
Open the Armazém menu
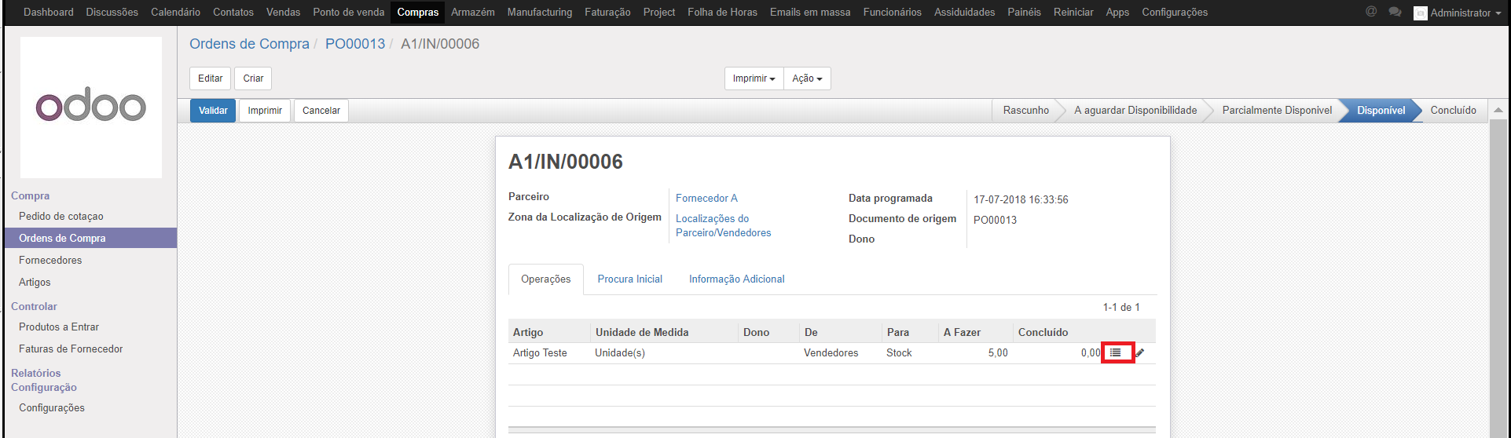click(473, 12)
